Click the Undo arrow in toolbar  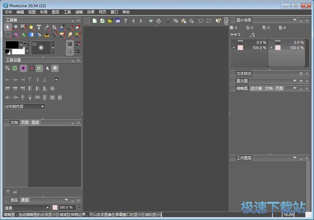(201, 21)
